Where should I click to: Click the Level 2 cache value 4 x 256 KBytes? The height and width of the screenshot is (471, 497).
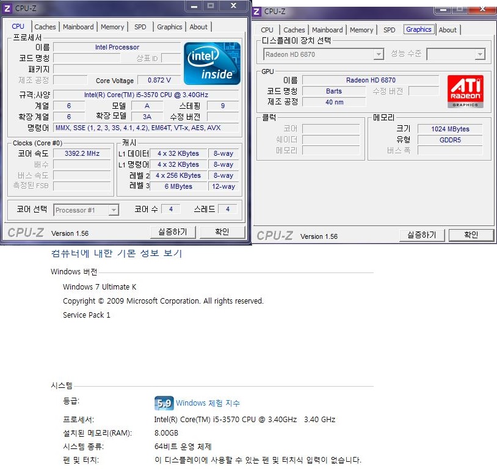[178, 175]
